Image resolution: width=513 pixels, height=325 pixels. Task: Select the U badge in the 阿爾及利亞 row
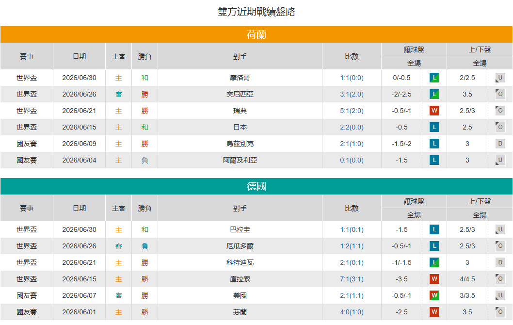pos(500,160)
